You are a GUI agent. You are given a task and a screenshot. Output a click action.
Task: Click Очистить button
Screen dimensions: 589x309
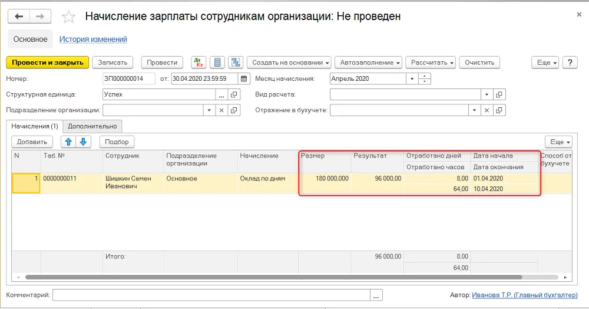point(479,63)
